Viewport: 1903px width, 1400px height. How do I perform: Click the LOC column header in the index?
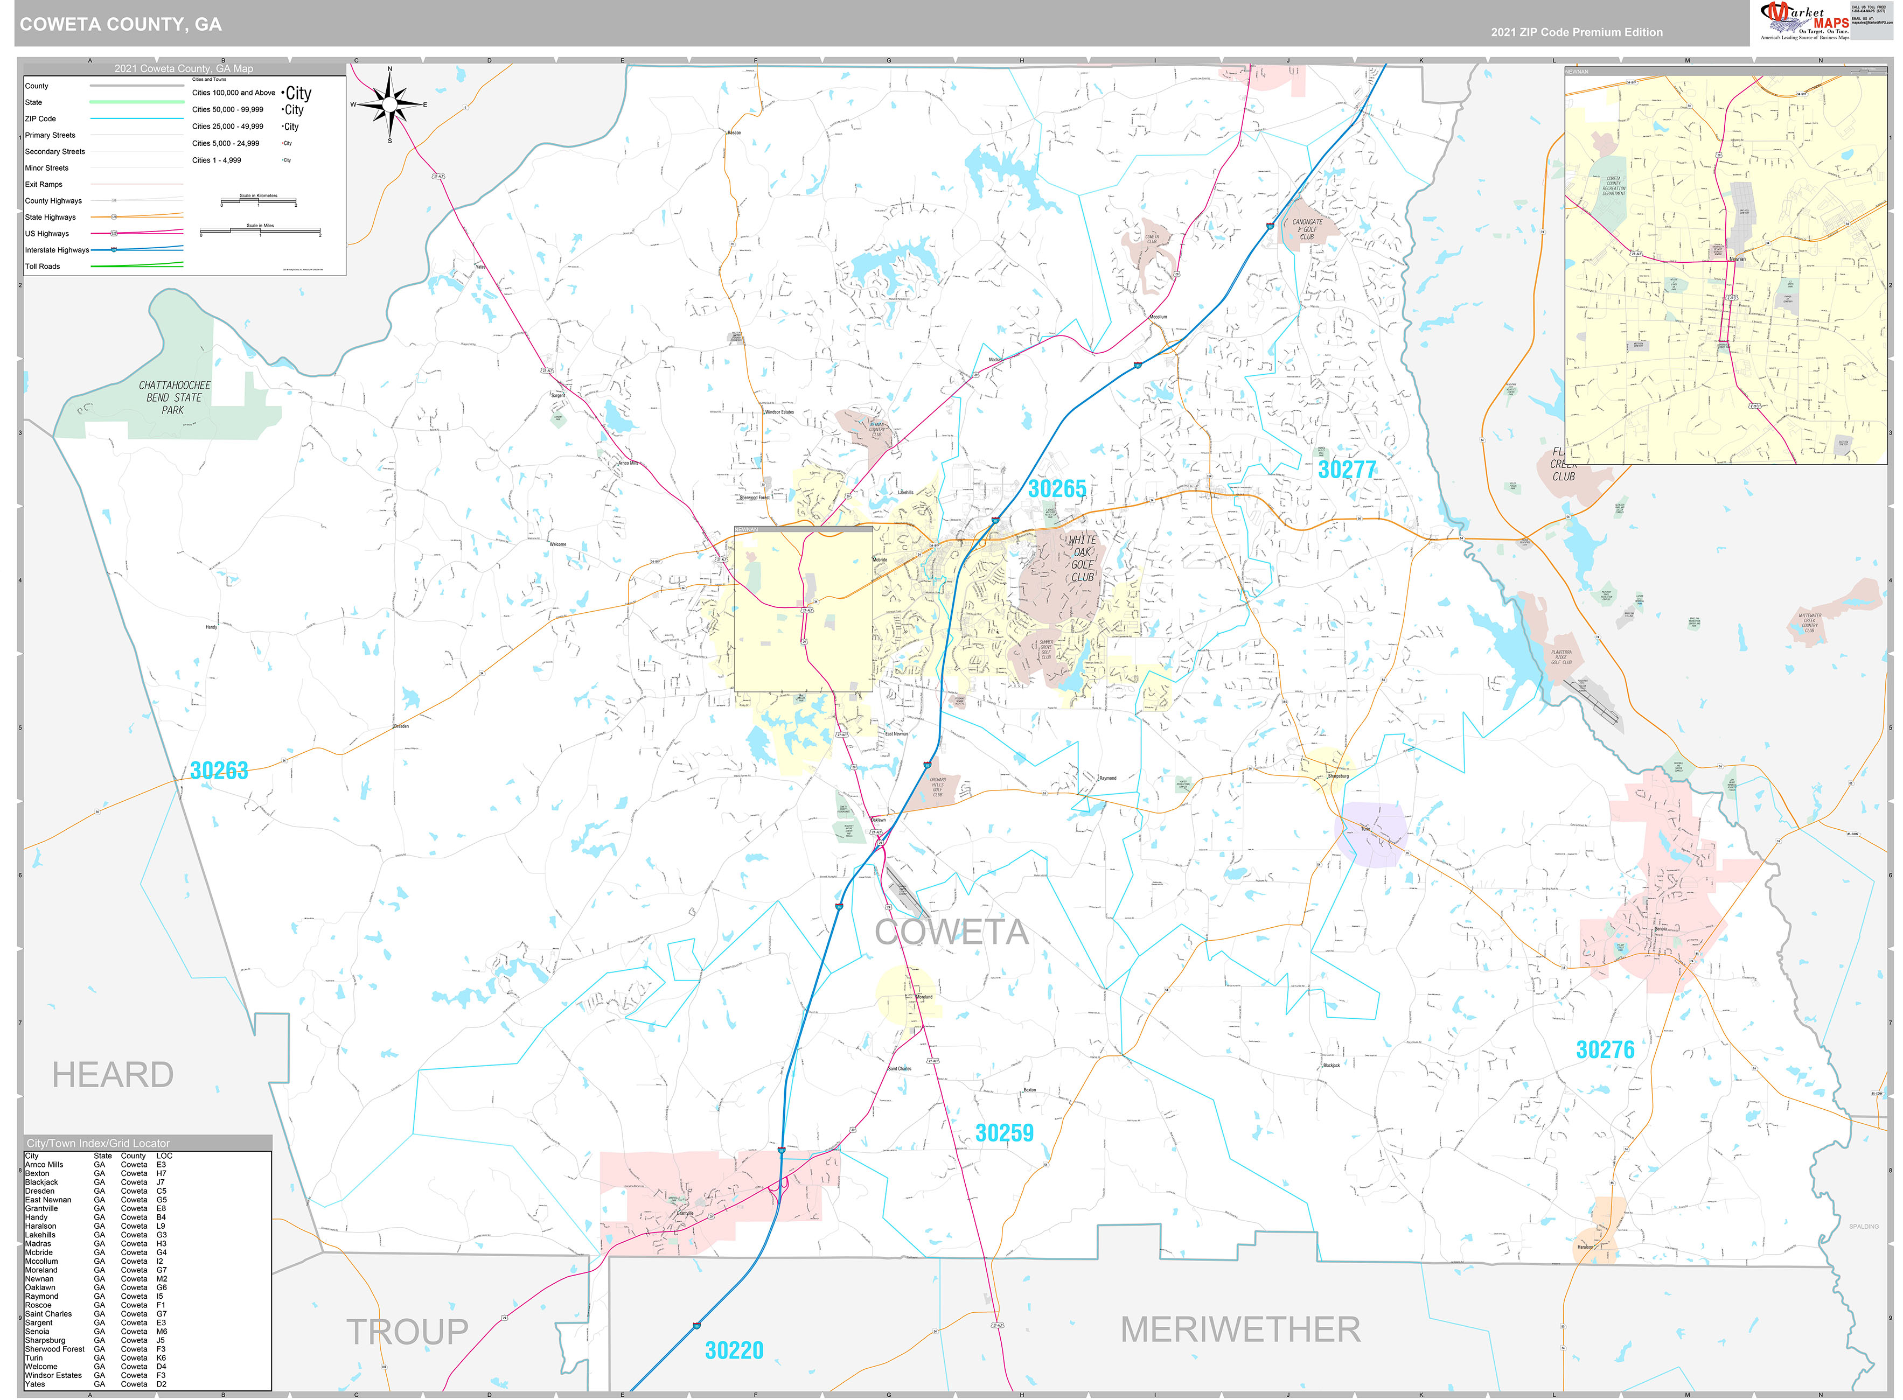click(164, 1156)
